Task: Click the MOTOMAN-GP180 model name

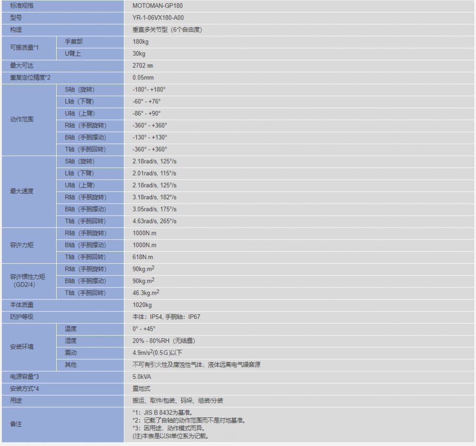Action: tap(157, 6)
